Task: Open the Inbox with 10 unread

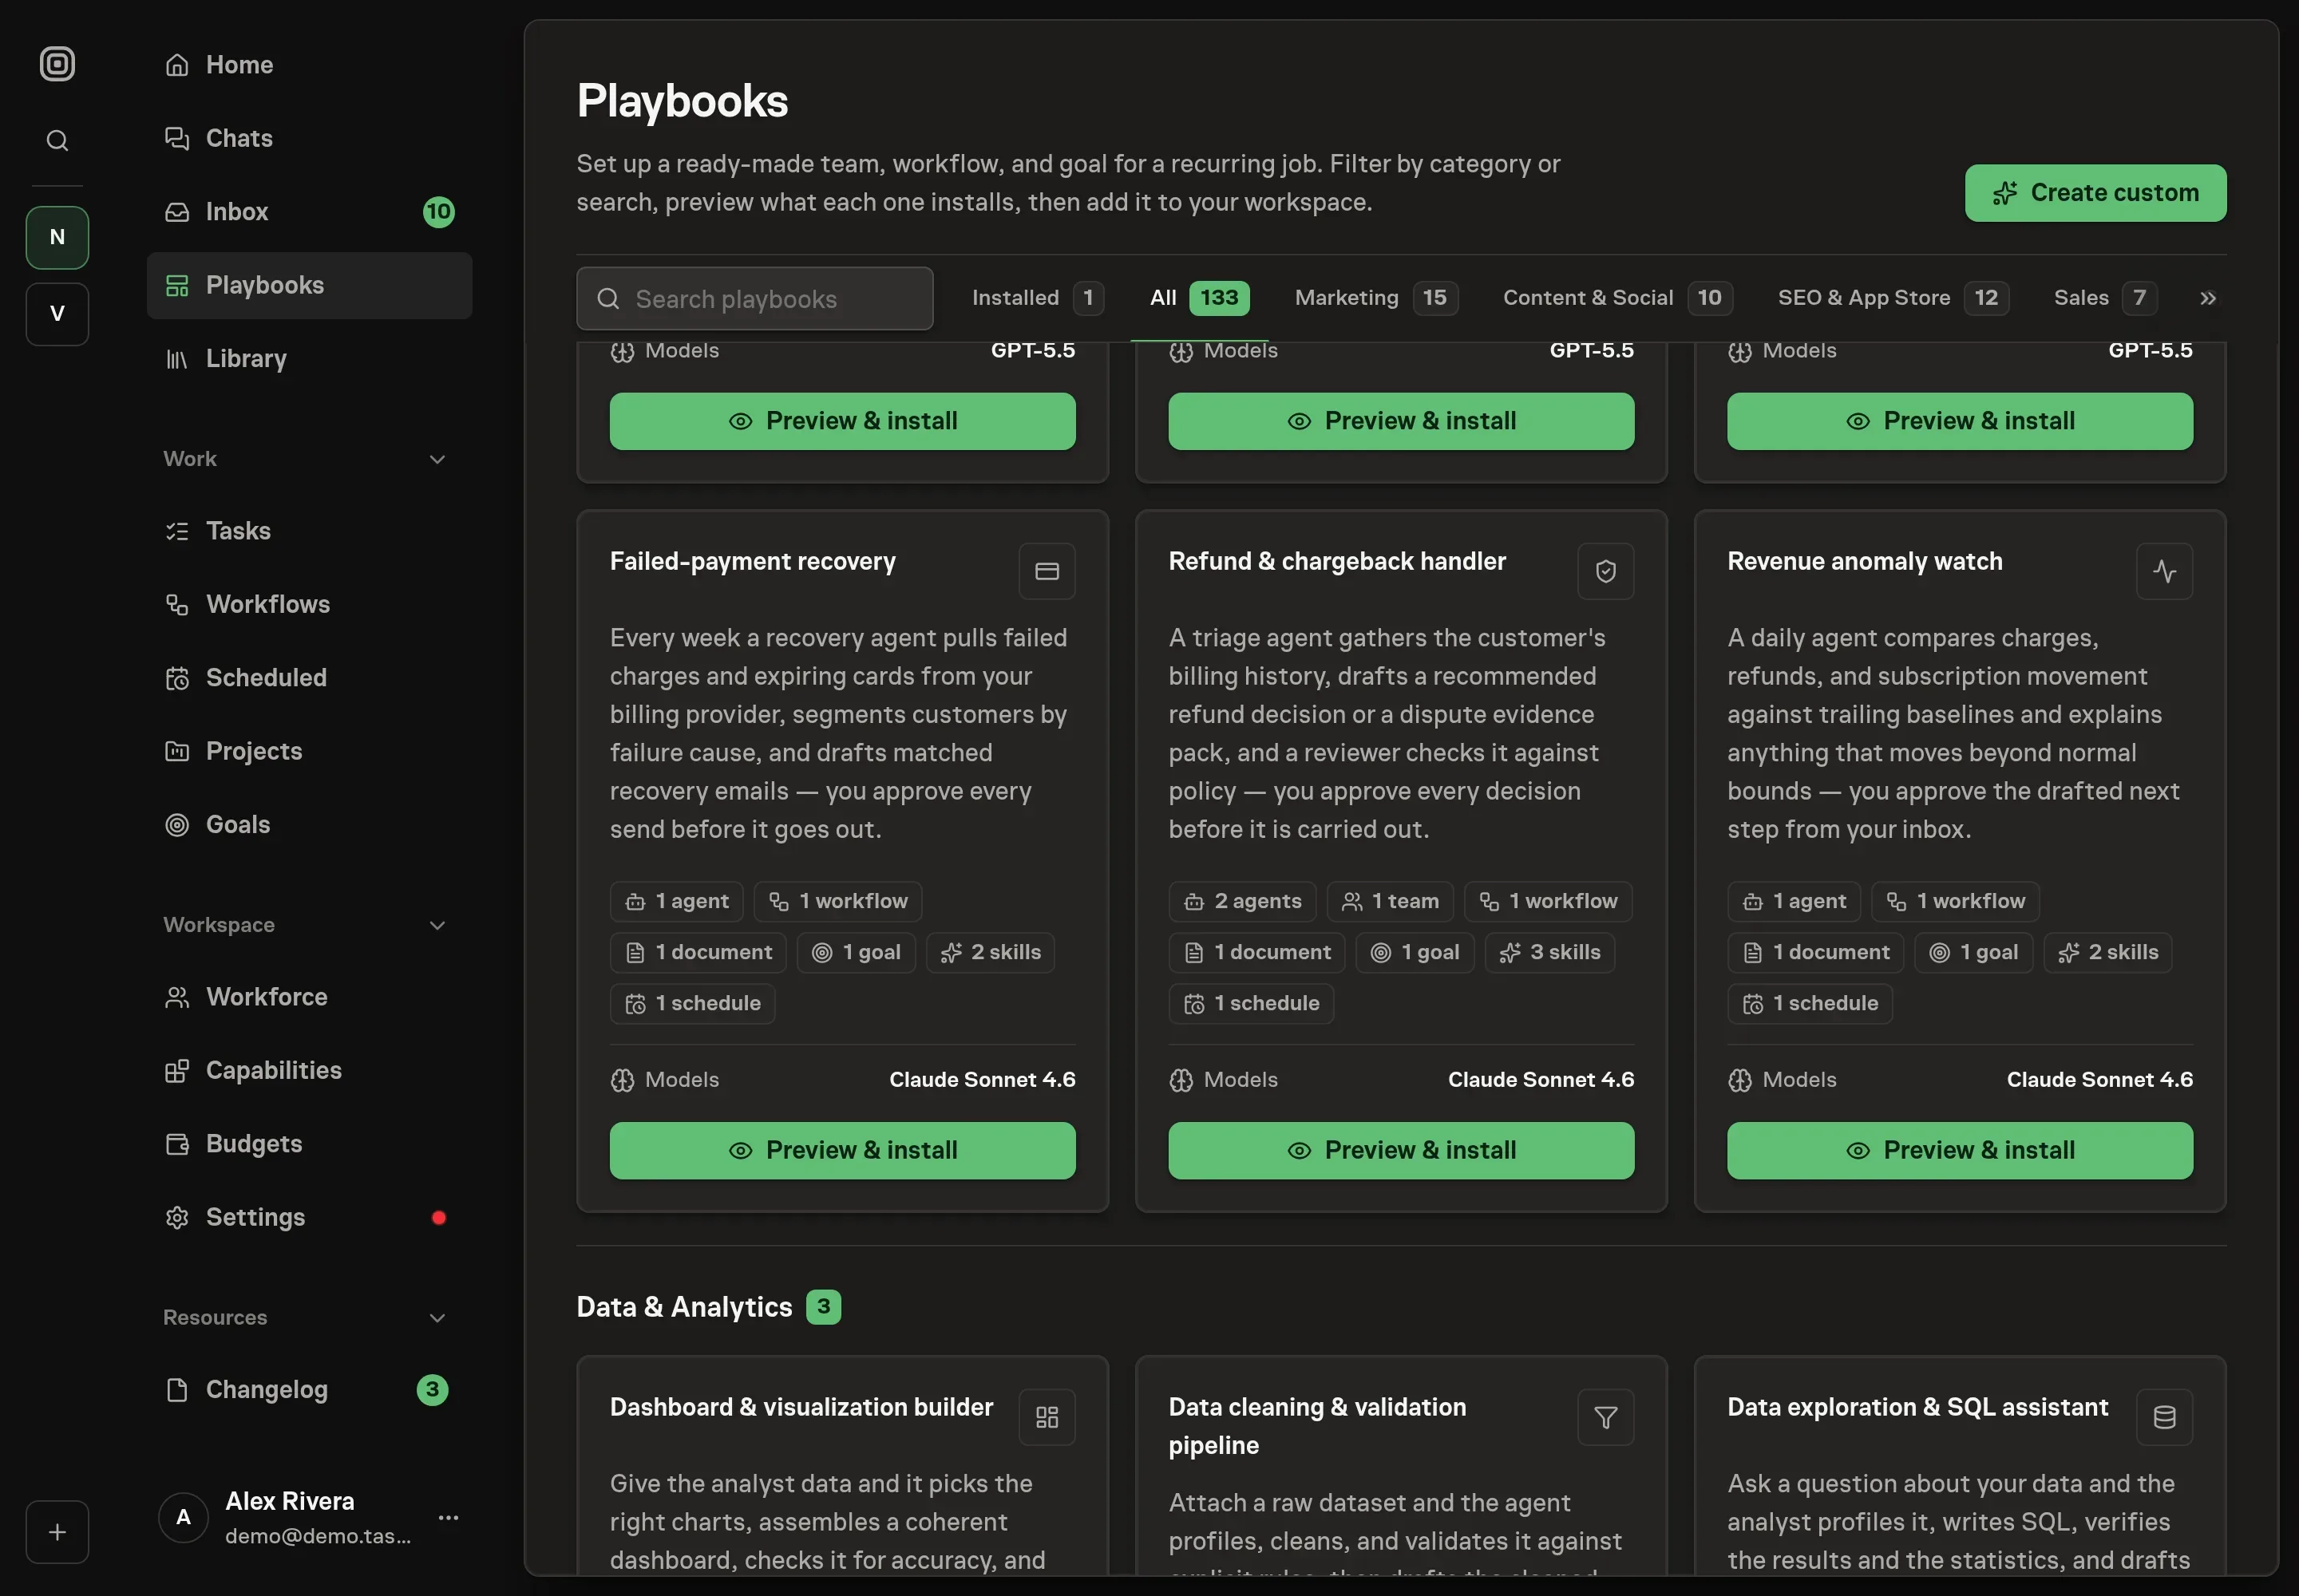Action: pos(309,212)
